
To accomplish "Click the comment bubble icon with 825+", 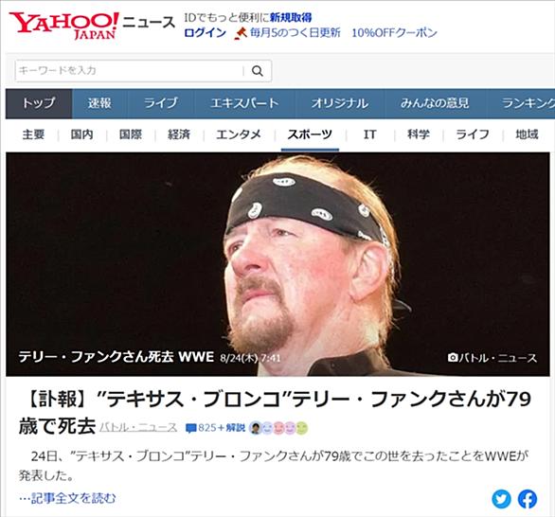I will [x=191, y=429].
